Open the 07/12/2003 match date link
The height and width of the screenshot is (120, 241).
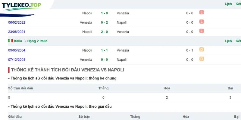(17, 60)
